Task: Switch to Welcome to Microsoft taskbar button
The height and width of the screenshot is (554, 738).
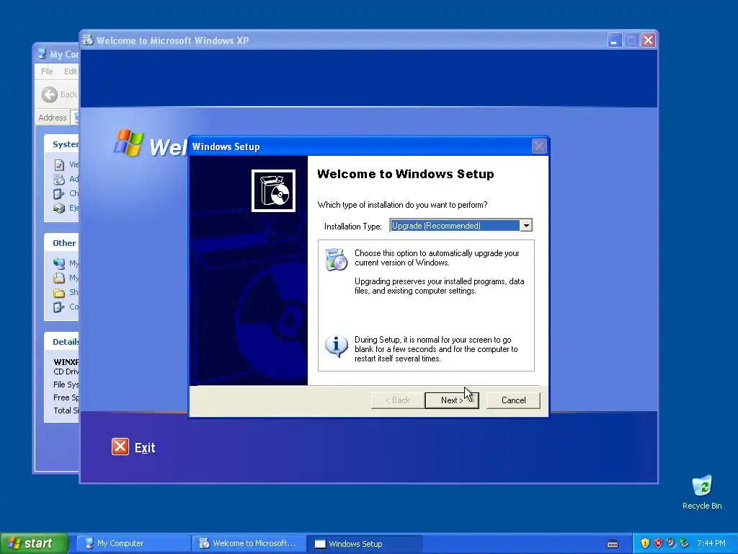Action: pyautogui.click(x=249, y=543)
